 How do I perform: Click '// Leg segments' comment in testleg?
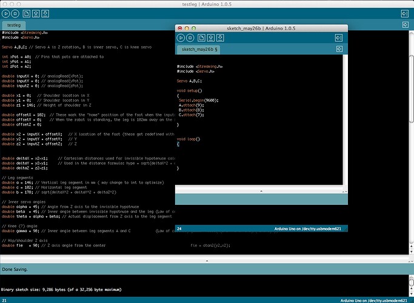pyautogui.click(x=18, y=178)
